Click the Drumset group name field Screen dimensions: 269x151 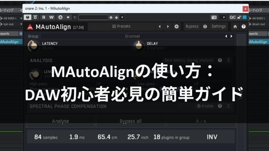tap(132, 36)
